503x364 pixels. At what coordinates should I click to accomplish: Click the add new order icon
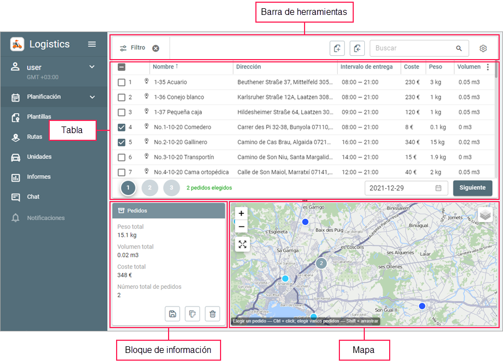(337, 49)
